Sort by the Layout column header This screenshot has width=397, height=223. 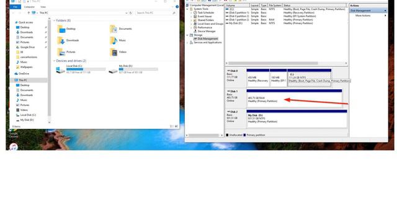[255, 6]
